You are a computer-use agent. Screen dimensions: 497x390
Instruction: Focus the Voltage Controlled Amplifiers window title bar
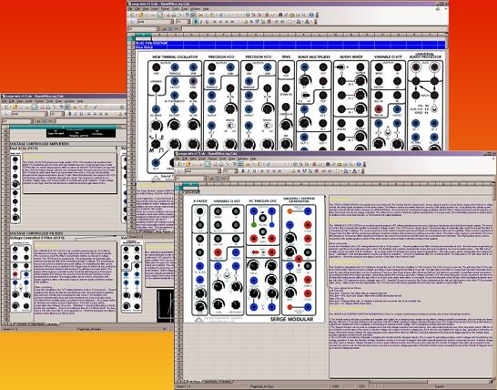(x=64, y=96)
